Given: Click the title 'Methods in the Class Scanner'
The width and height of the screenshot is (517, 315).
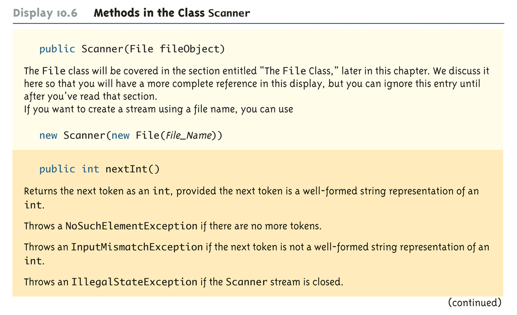Looking at the screenshot, I should point(172,12).
